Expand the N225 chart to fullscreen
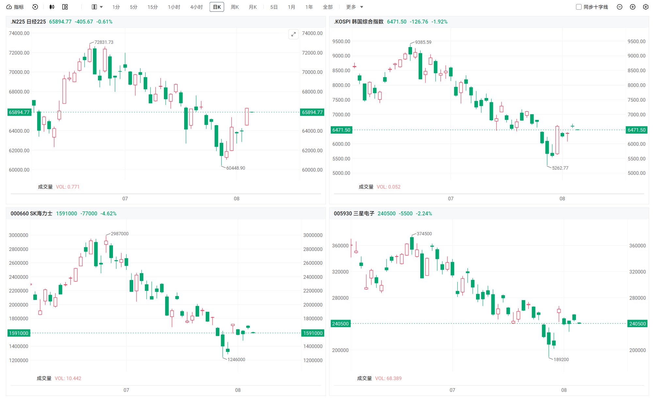 pos(294,34)
